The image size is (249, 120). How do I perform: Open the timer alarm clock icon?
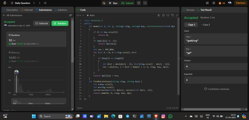(x=139, y=3)
